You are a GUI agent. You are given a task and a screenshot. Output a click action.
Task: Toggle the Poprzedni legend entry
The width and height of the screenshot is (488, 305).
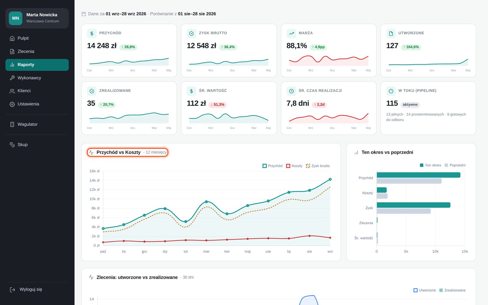click(455, 165)
